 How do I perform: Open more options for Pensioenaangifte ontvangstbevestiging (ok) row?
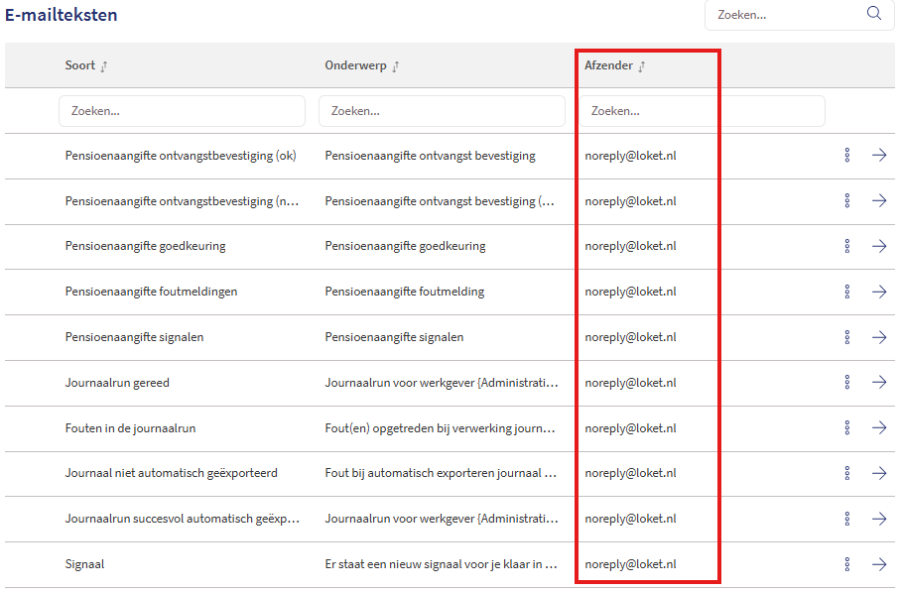click(847, 155)
